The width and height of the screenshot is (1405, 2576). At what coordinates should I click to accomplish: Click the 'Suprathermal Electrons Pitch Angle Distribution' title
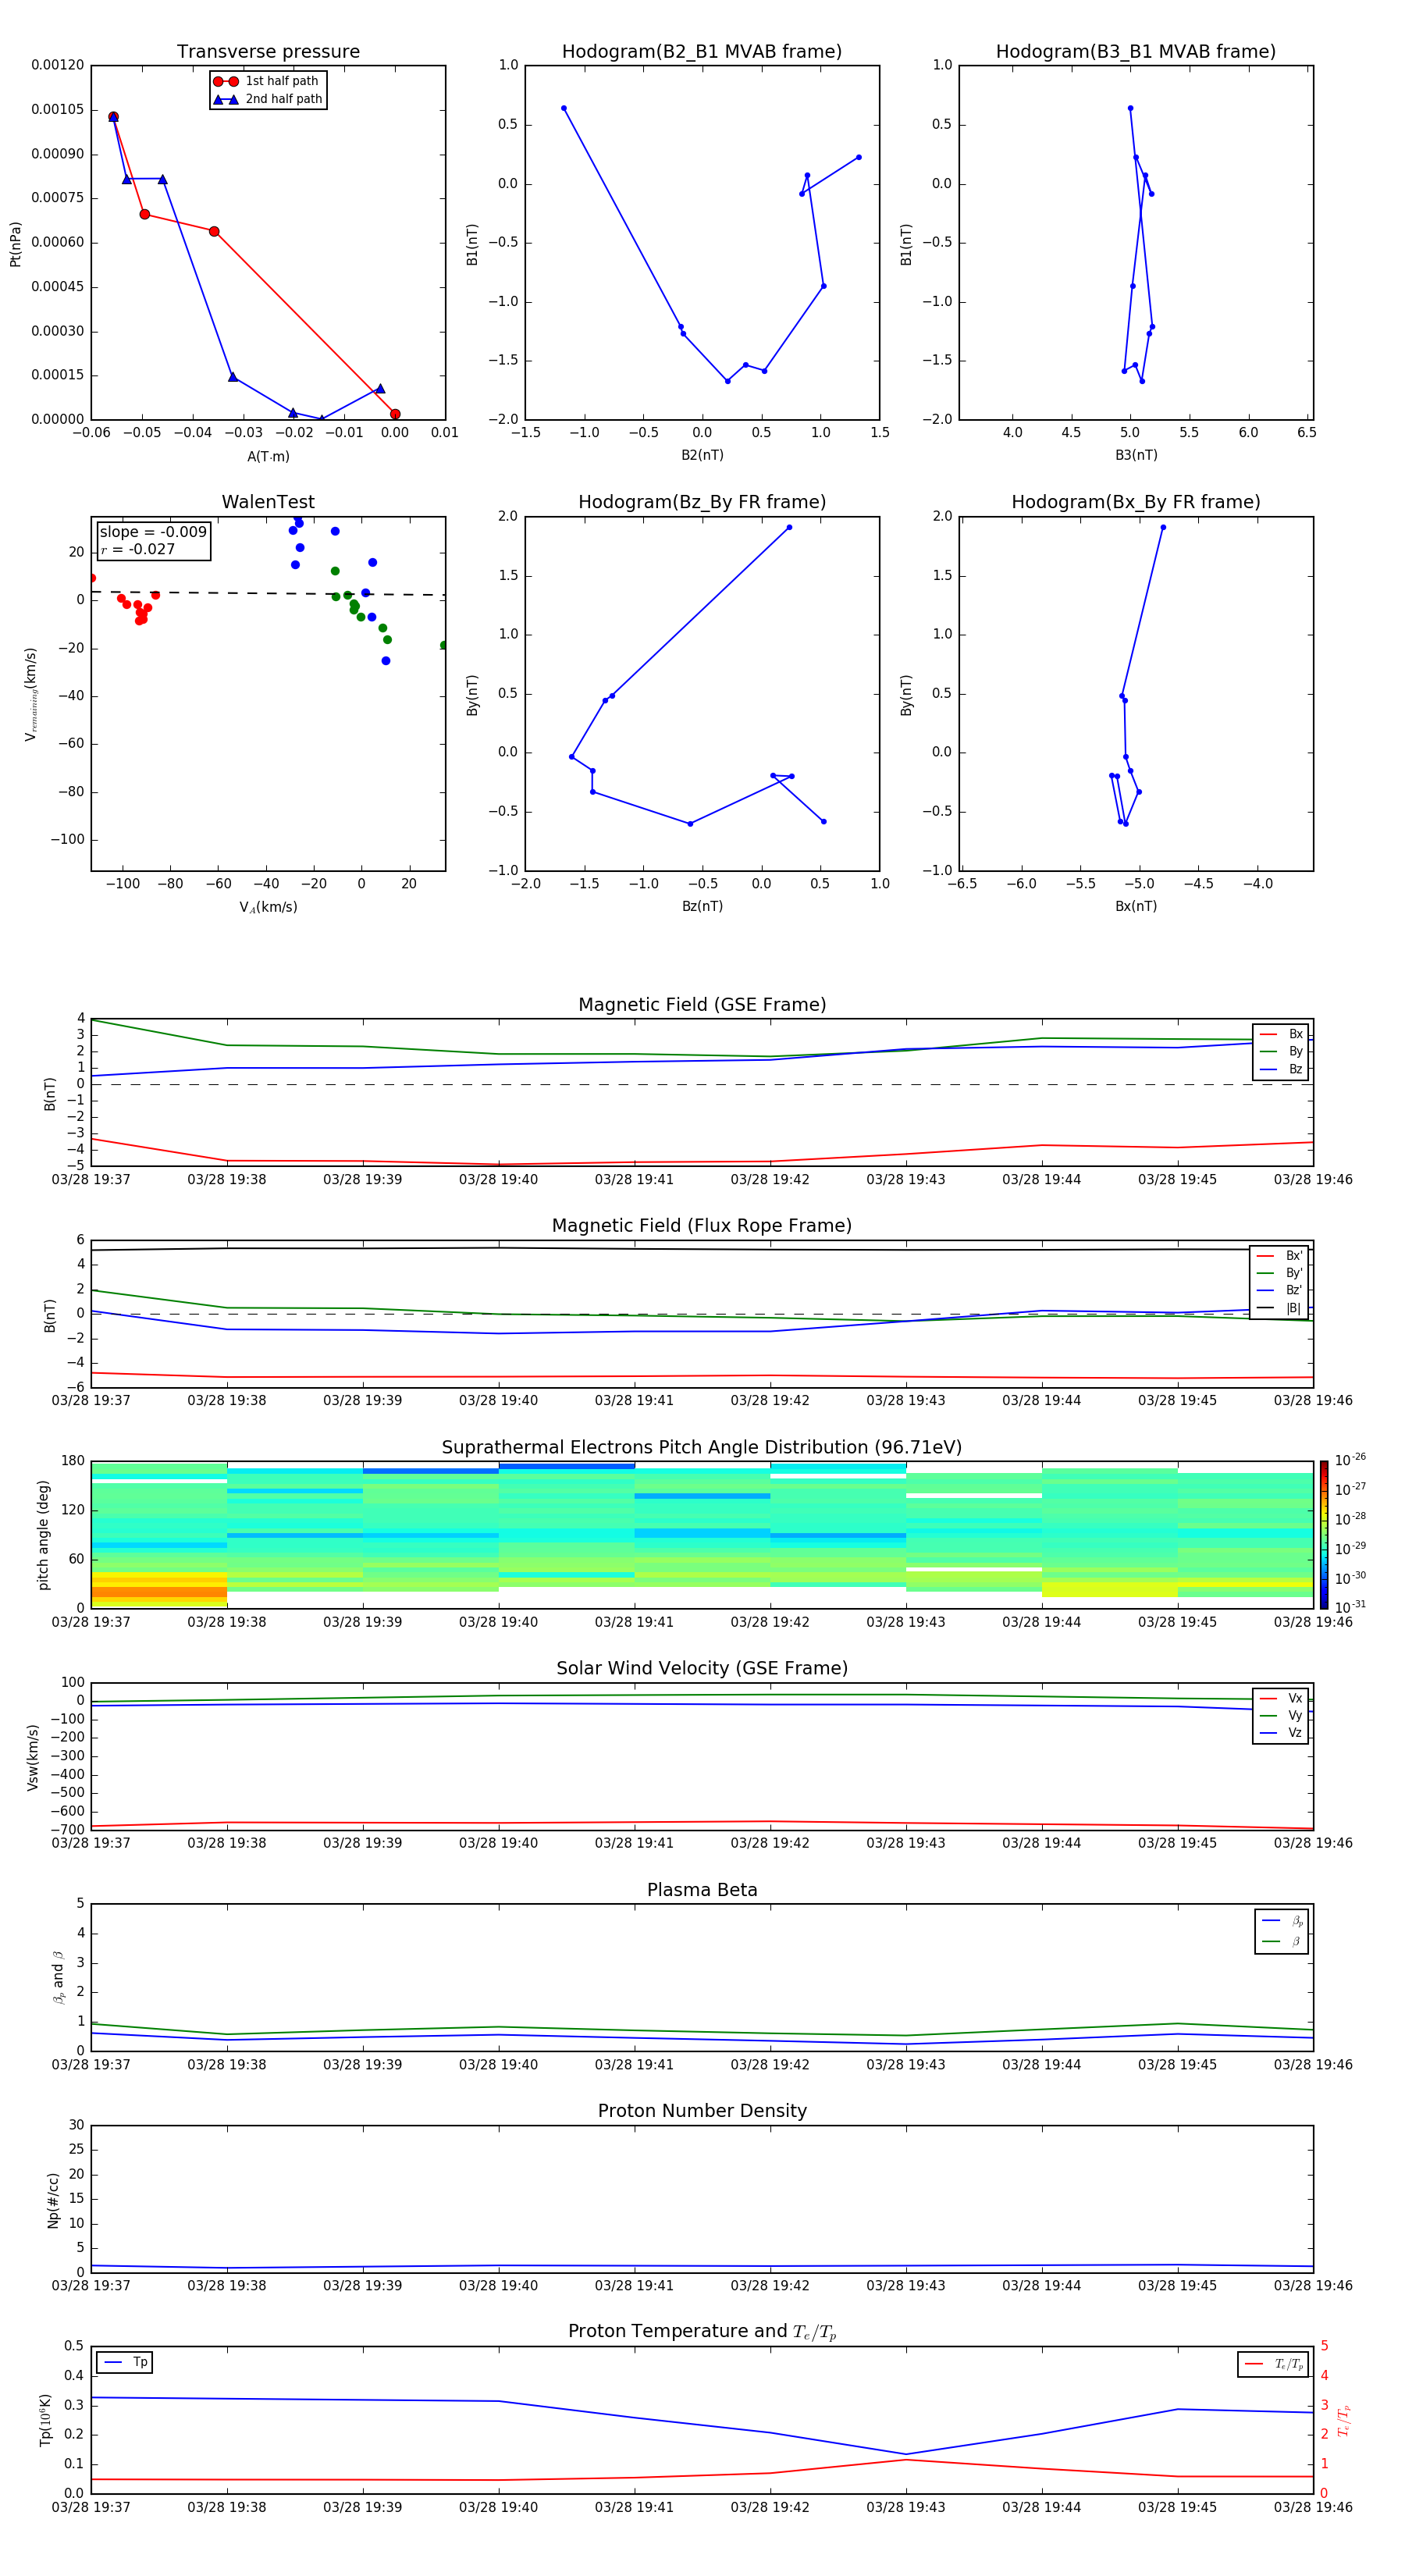pyautogui.click(x=701, y=1447)
